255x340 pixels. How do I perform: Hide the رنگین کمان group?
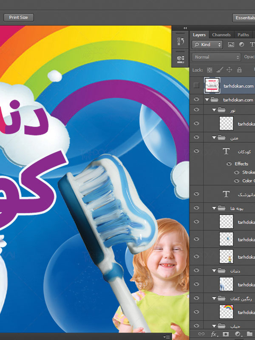[x=196, y=298]
